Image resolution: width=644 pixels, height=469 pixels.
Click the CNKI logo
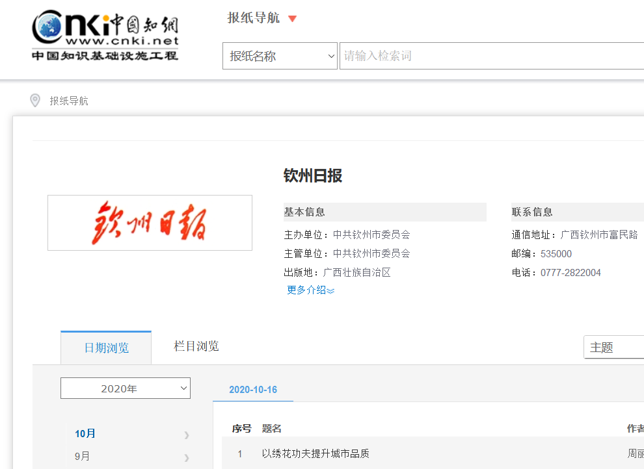pos(105,36)
